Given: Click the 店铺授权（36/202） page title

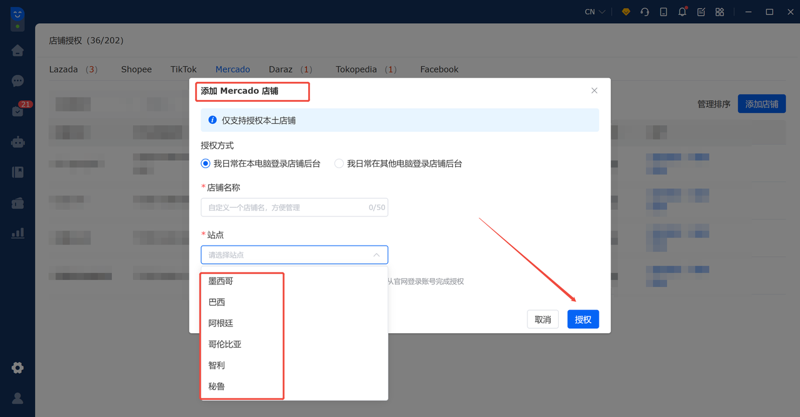Looking at the screenshot, I should click(86, 41).
